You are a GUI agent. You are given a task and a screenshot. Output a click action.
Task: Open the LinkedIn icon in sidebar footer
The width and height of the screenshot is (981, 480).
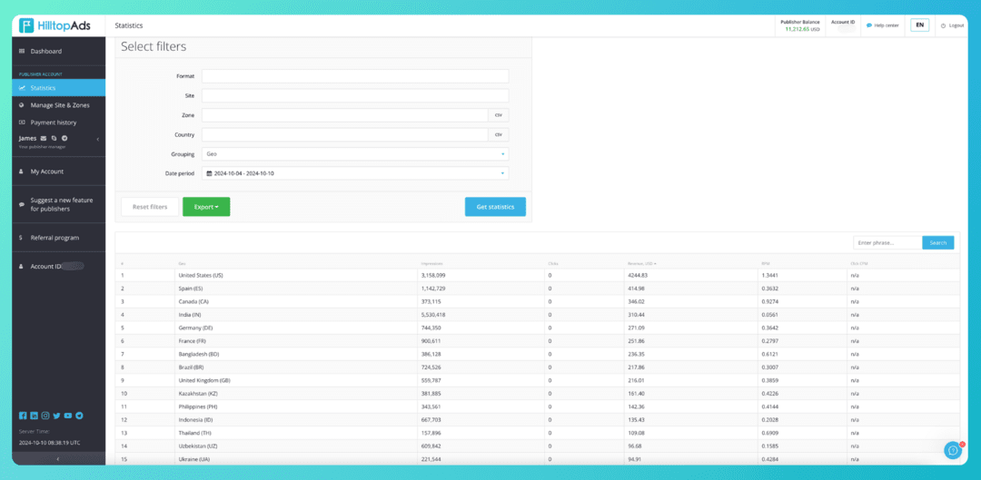click(34, 416)
